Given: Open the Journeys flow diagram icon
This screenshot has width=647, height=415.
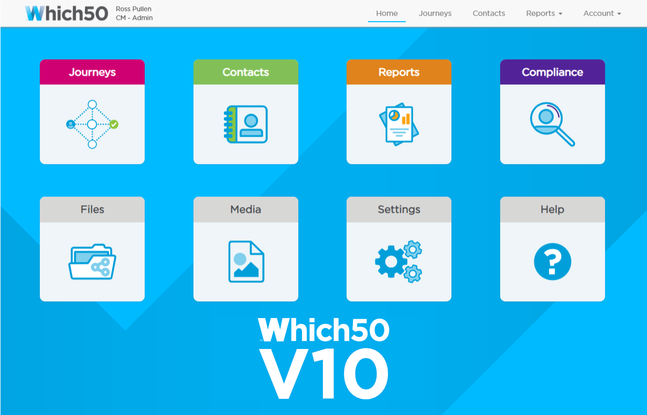Looking at the screenshot, I should tap(92, 124).
